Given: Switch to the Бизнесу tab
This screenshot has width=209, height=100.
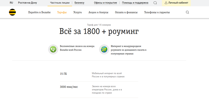Looking at the screenshot, I should click(79, 3).
